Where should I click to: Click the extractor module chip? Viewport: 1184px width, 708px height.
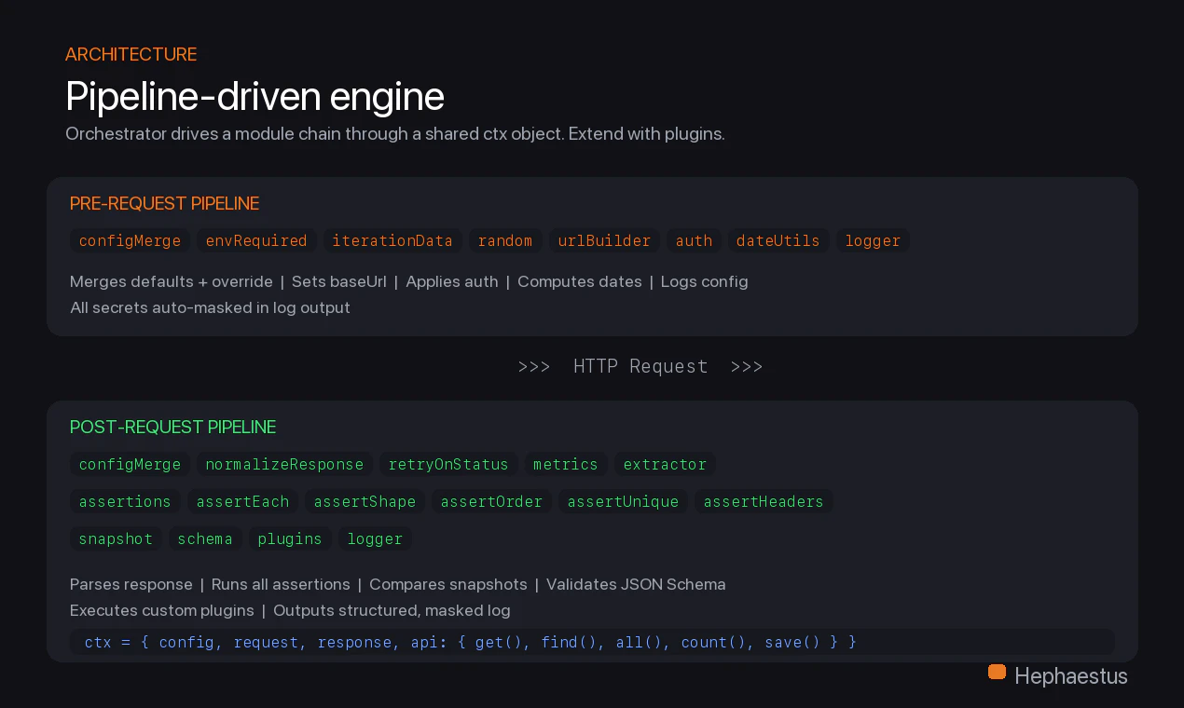666,464
